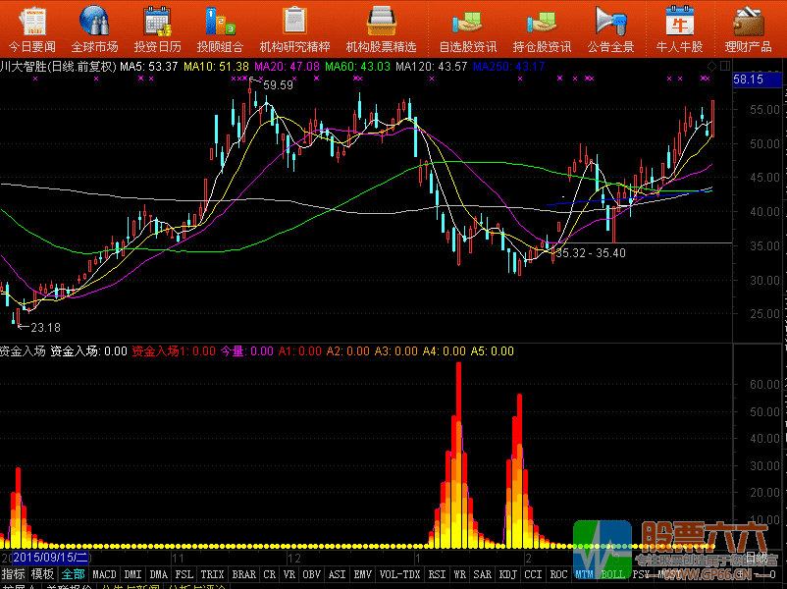Select the 全部 indicators filter tab
The image size is (787, 589).
(x=73, y=574)
